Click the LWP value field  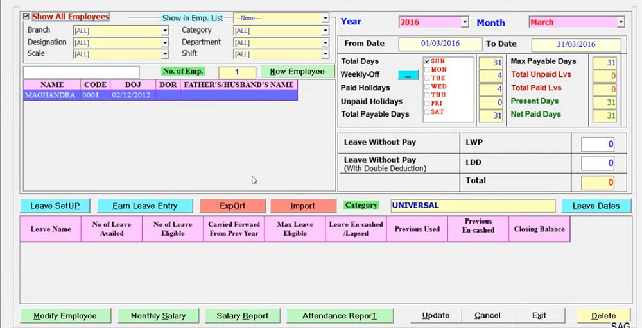coord(598,144)
